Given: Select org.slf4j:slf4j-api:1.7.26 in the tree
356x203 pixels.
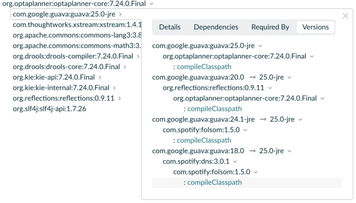Looking at the screenshot, I should [x=49, y=109].
